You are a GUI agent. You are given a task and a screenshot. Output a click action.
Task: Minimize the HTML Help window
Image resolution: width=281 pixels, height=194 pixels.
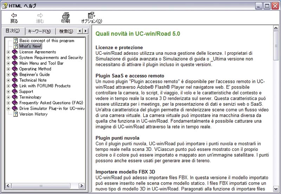[x=259, y=6]
